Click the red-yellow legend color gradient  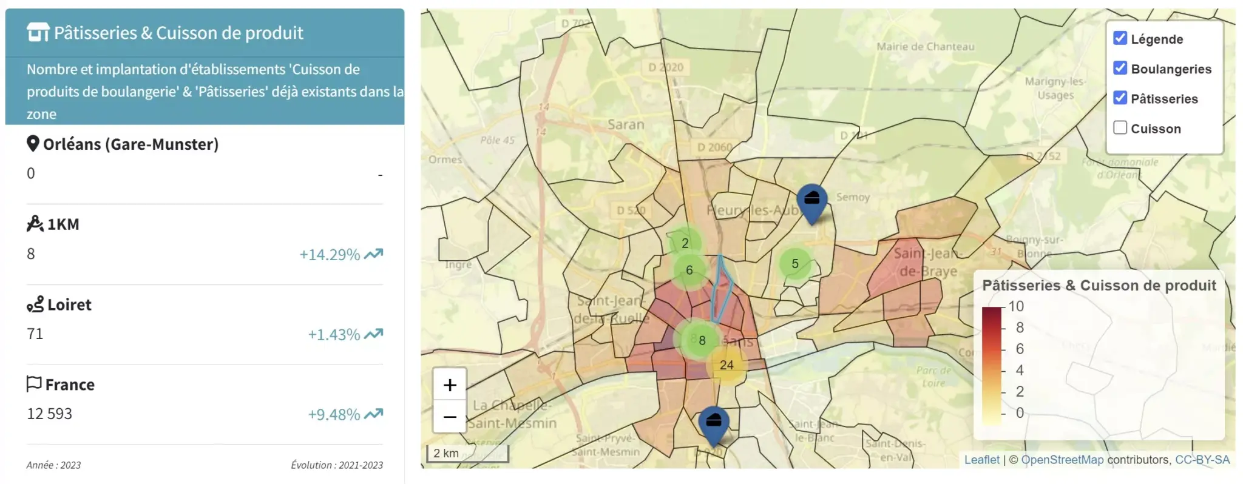(x=992, y=364)
